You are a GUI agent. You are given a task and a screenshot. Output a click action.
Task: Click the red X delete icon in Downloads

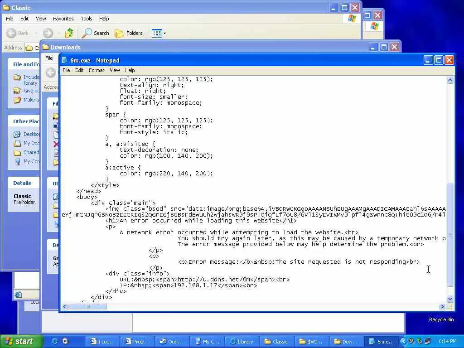[56, 144]
